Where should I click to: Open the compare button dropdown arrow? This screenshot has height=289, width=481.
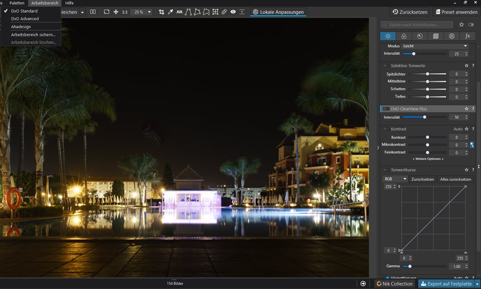[82, 12]
